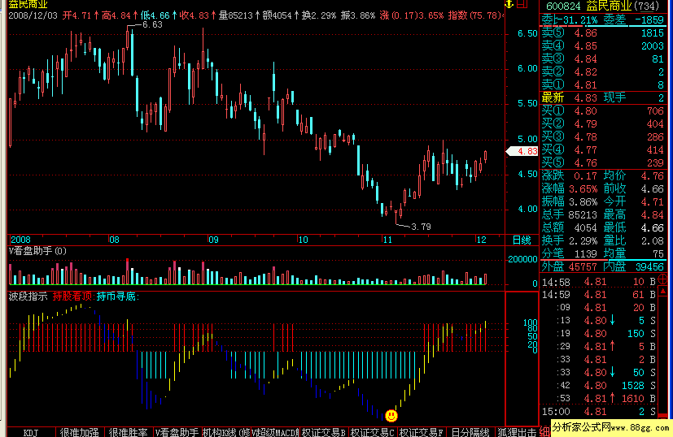Viewport: 673px width, 437px height.
Task: Click the 2008 year marker on the time axis
Action: [x=20, y=240]
